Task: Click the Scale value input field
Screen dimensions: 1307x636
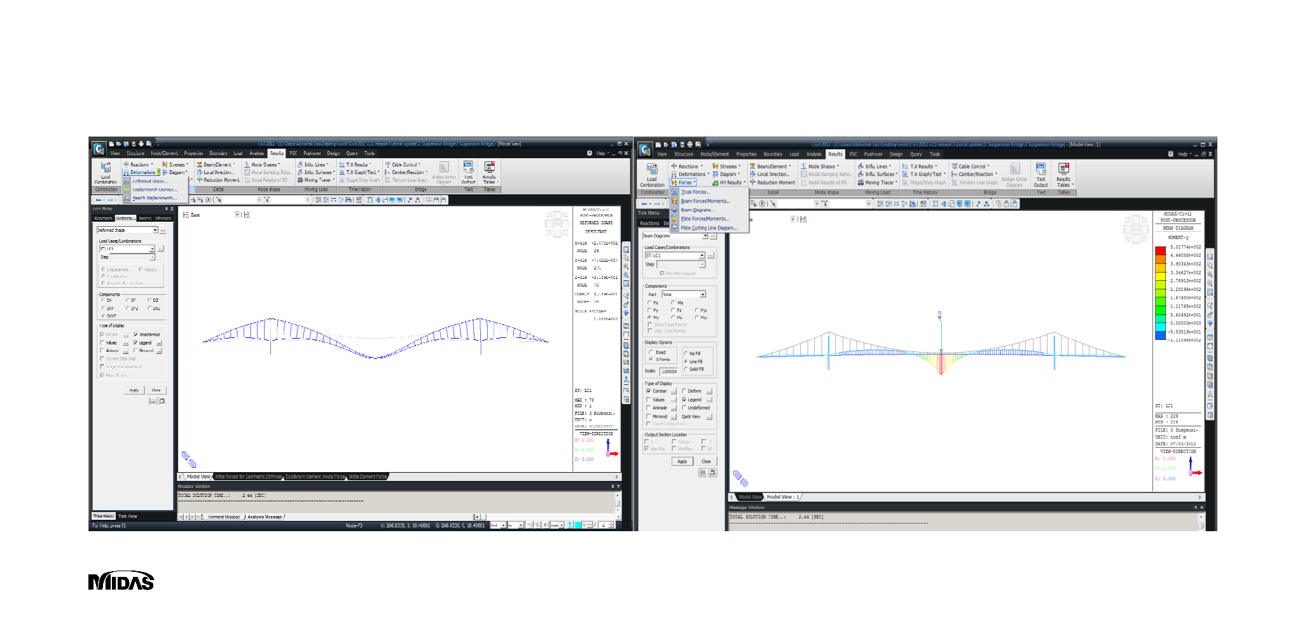Action: pos(668,370)
